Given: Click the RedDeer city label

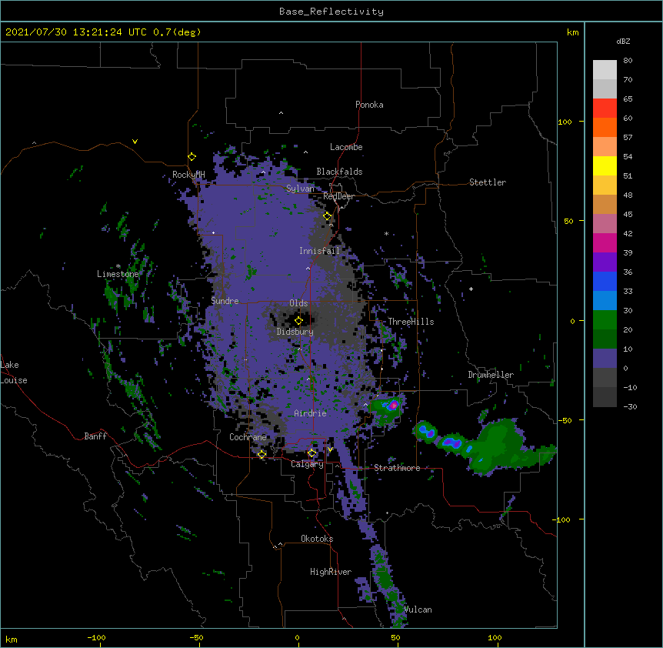Looking at the screenshot, I should point(338,196).
